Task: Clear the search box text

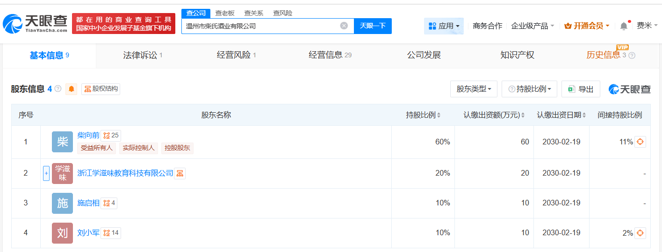Action: (x=344, y=26)
